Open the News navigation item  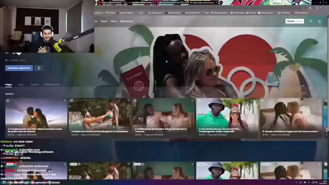pyautogui.click(x=114, y=21)
